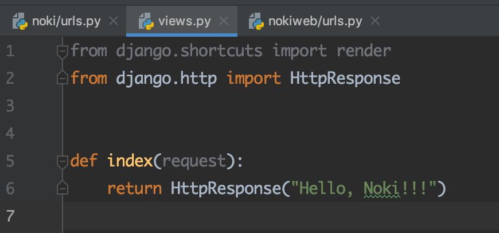Close the nokiweb/urls.py tab

(x=375, y=22)
